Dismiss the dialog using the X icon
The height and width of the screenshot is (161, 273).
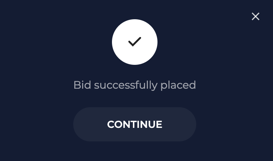tap(256, 16)
